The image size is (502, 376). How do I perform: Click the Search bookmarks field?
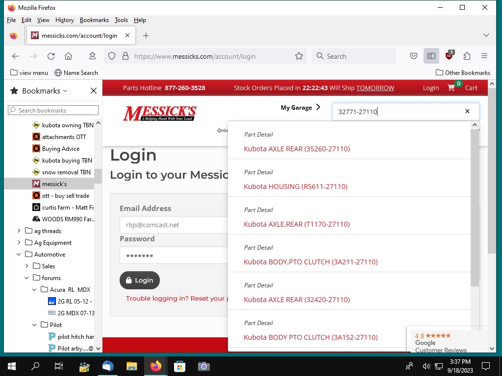click(53, 110)
